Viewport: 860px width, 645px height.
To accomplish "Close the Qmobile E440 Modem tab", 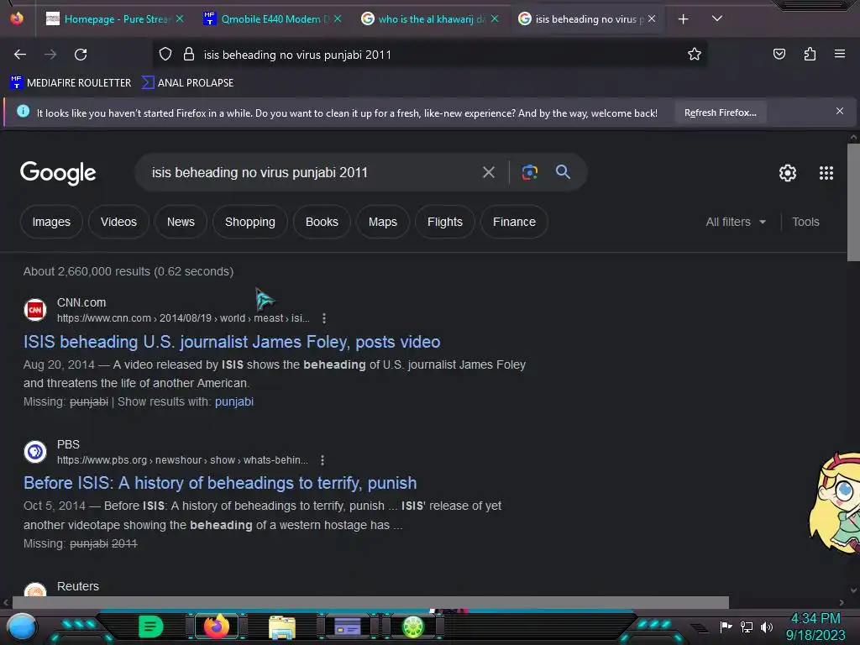I will 338,18.
